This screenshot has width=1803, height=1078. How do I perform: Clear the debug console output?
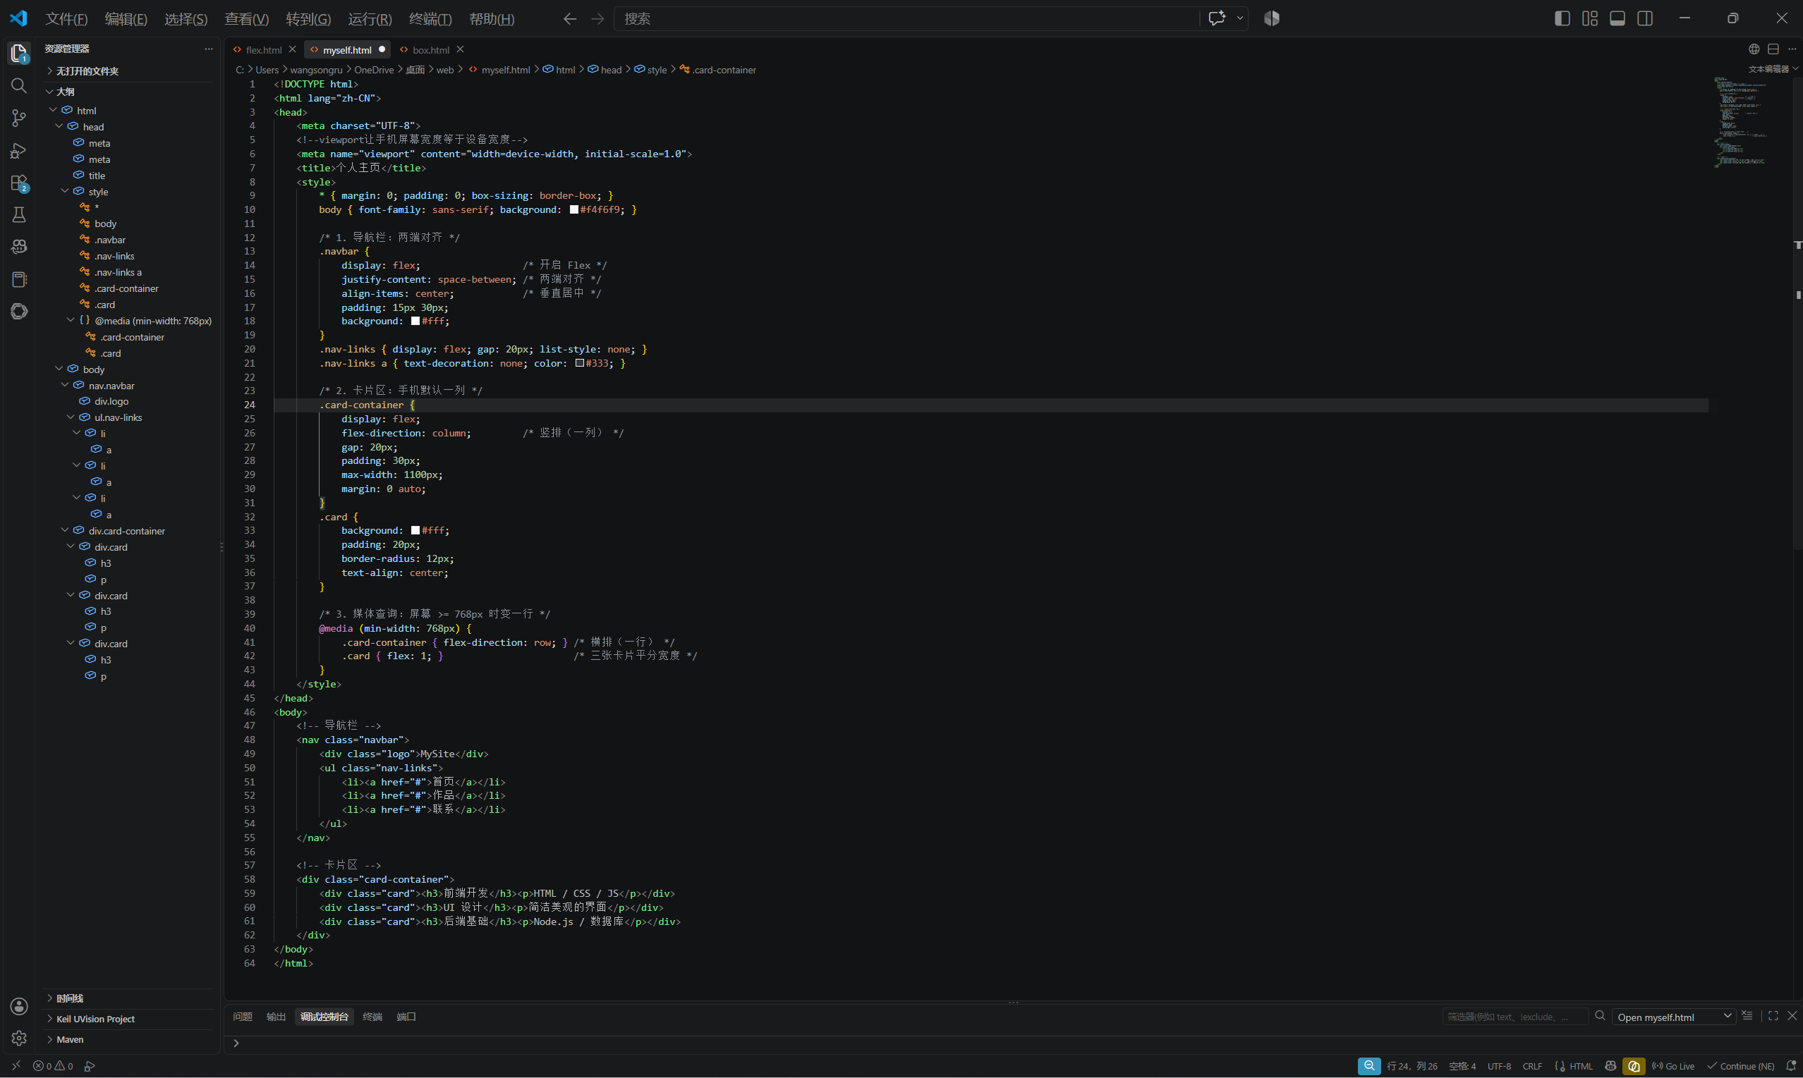(1747, 1015)
